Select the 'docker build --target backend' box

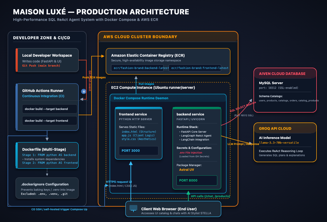[x=50, y=109]
